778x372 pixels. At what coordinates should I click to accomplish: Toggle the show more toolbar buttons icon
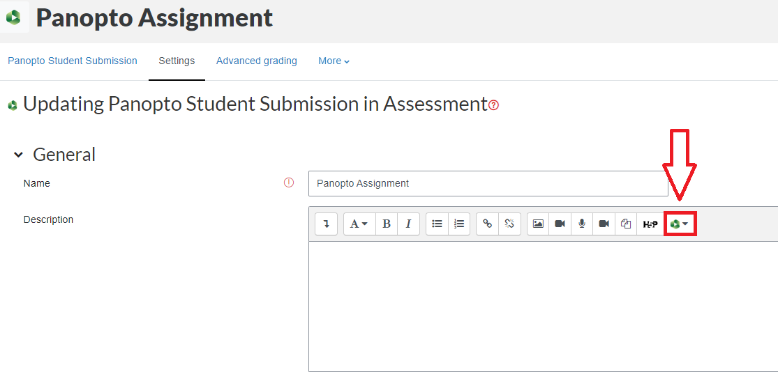pos(327,224)
